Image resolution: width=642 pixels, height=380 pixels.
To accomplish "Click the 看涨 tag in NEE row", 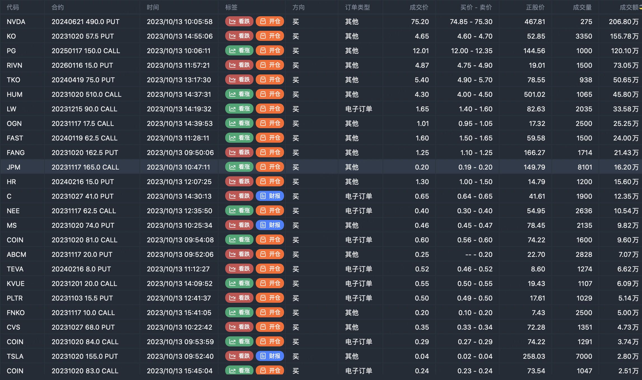I will tap(239, 210).
